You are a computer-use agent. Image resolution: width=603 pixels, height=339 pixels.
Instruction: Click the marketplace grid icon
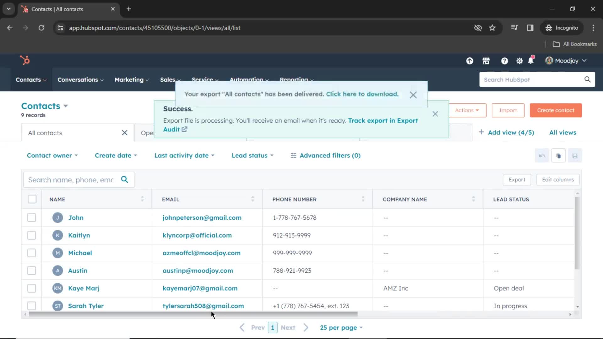(486, 61)
